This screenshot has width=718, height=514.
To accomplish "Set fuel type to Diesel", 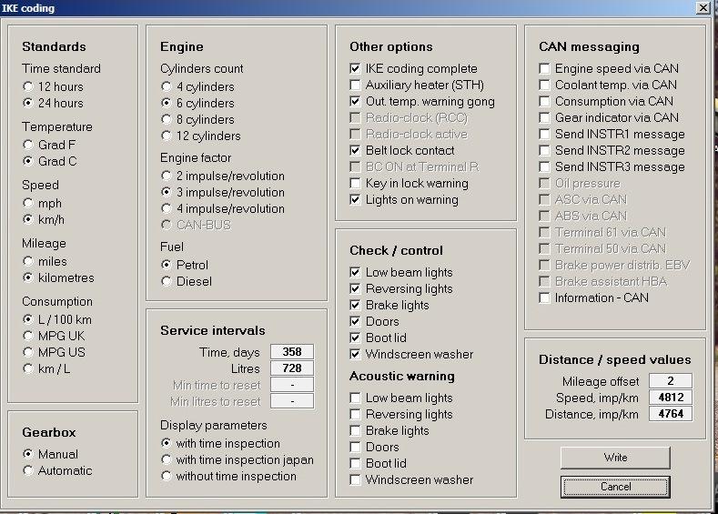I will coord(167,281).
